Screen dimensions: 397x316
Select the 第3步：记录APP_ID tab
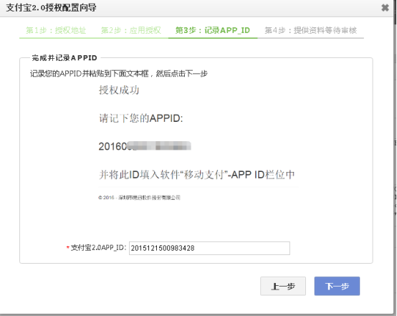coord(213,30)
